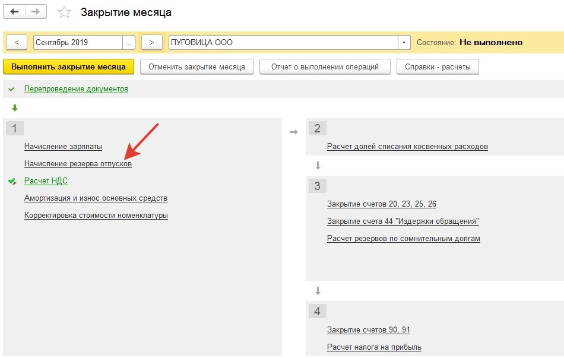The width and height of the screenshot is (564, 358).
Task: Click Начисление резерва отпусков link
Action: pyautogui.click(x=78, y=164)
